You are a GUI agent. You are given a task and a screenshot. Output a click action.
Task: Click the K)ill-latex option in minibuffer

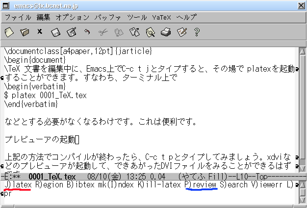[x=159, y=184]
